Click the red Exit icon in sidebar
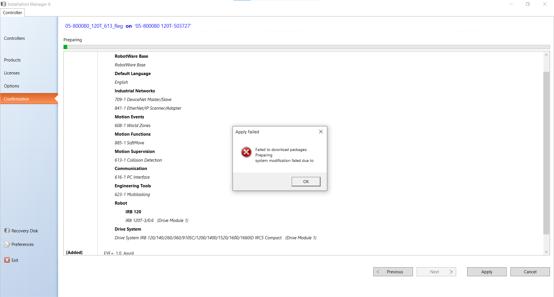The image size is (554, 297). [7, 260]
